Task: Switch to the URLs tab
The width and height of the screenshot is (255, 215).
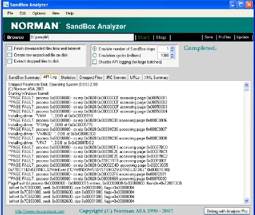Action: point(135,77)
